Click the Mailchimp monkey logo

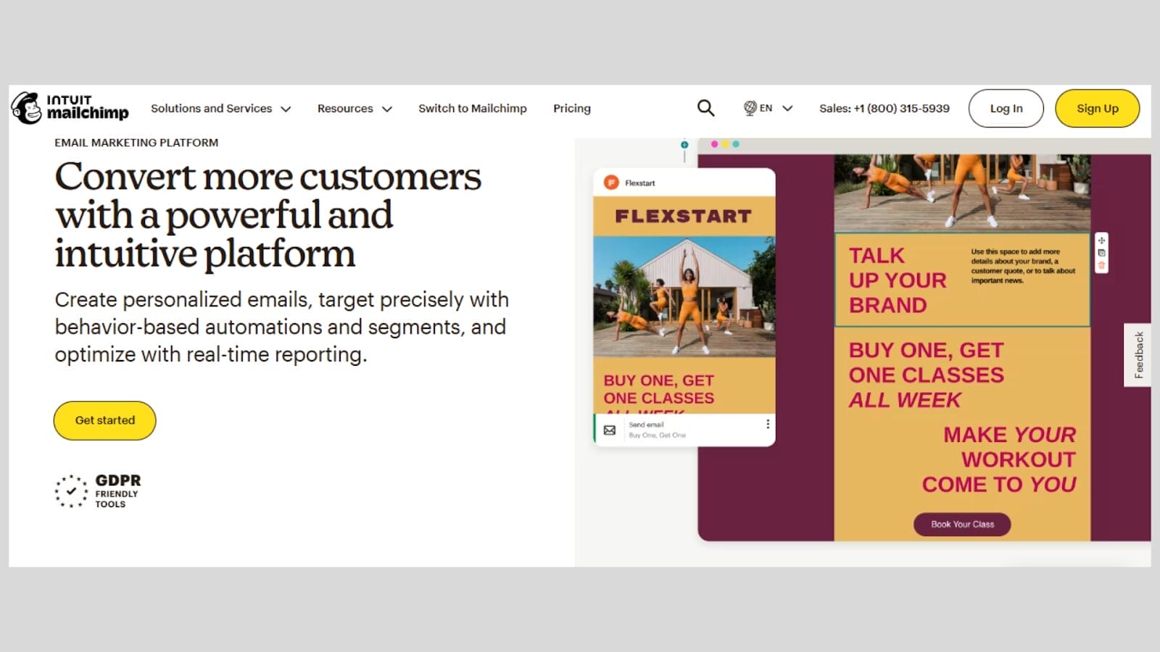pos(27,108)
